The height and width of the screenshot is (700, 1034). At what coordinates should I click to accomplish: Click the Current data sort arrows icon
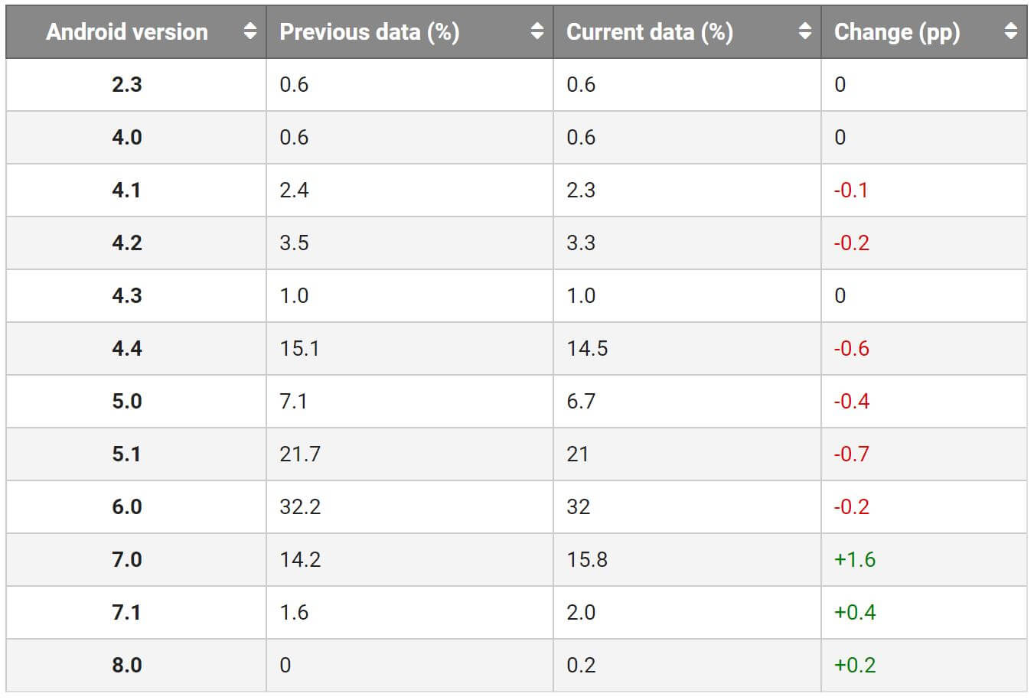(x=804, y=31)
